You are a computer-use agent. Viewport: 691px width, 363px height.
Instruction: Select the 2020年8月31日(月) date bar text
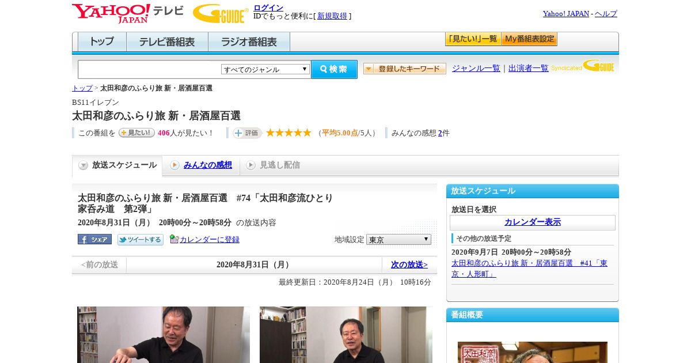pyautogui.click(x=255, y=265)
